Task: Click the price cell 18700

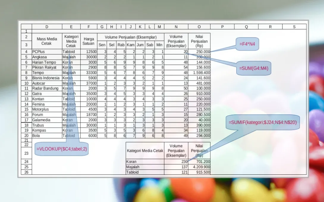Action: [x=89, y=114]
